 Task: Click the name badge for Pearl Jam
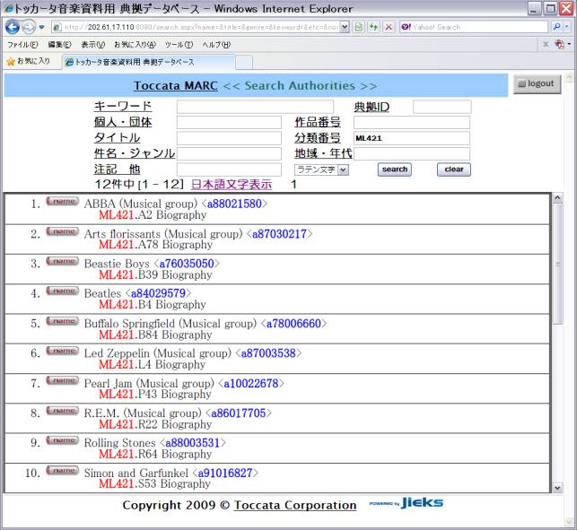pos(63,380)
